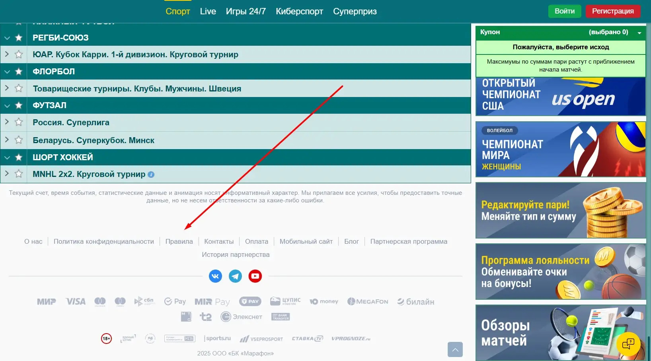Viewport: 651px width, 361px height.
Task: Click the ЮMoney payment icon
Action: coord(324,301)
